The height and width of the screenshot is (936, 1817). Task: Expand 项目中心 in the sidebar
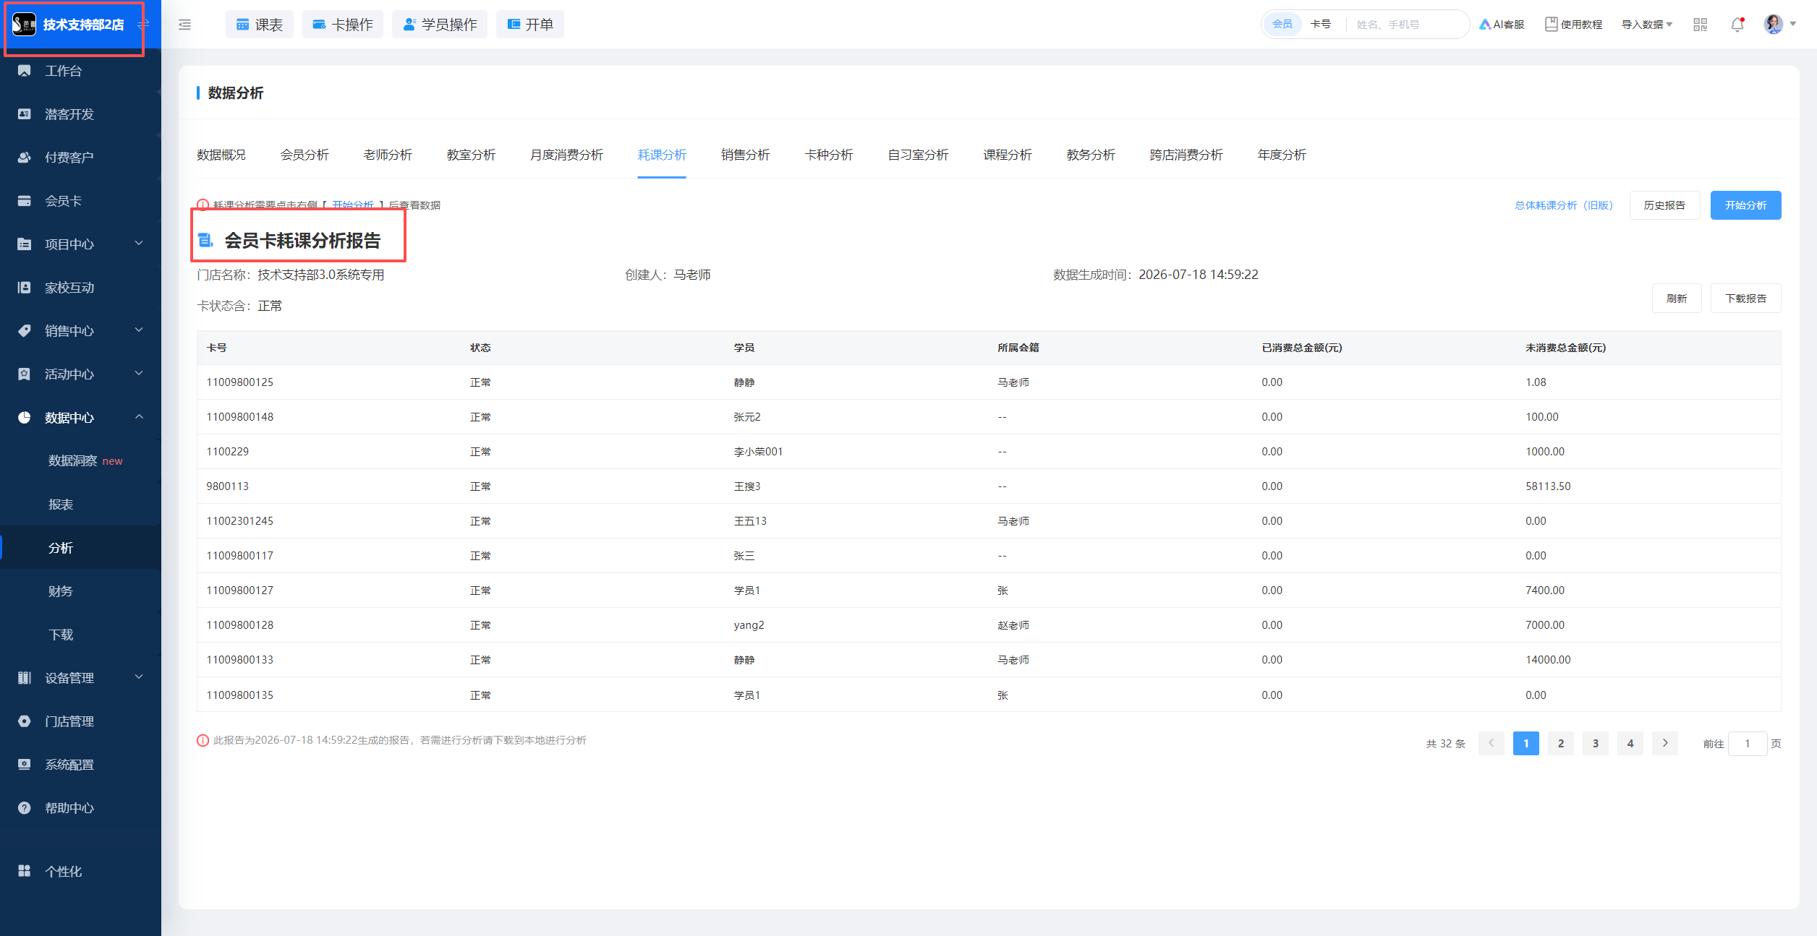(80, 244)
